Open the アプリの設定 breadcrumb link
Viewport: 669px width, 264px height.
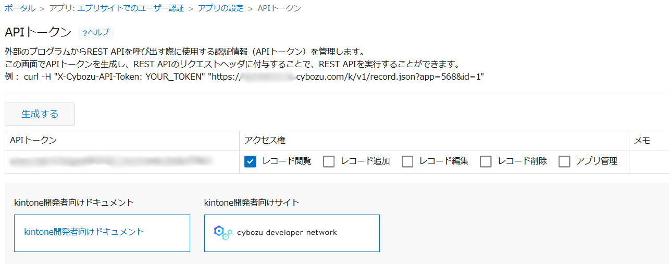point(221,8)
